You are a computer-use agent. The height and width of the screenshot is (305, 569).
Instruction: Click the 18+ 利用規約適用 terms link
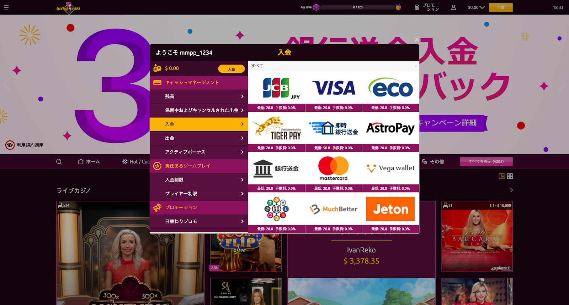pos(25,145)
